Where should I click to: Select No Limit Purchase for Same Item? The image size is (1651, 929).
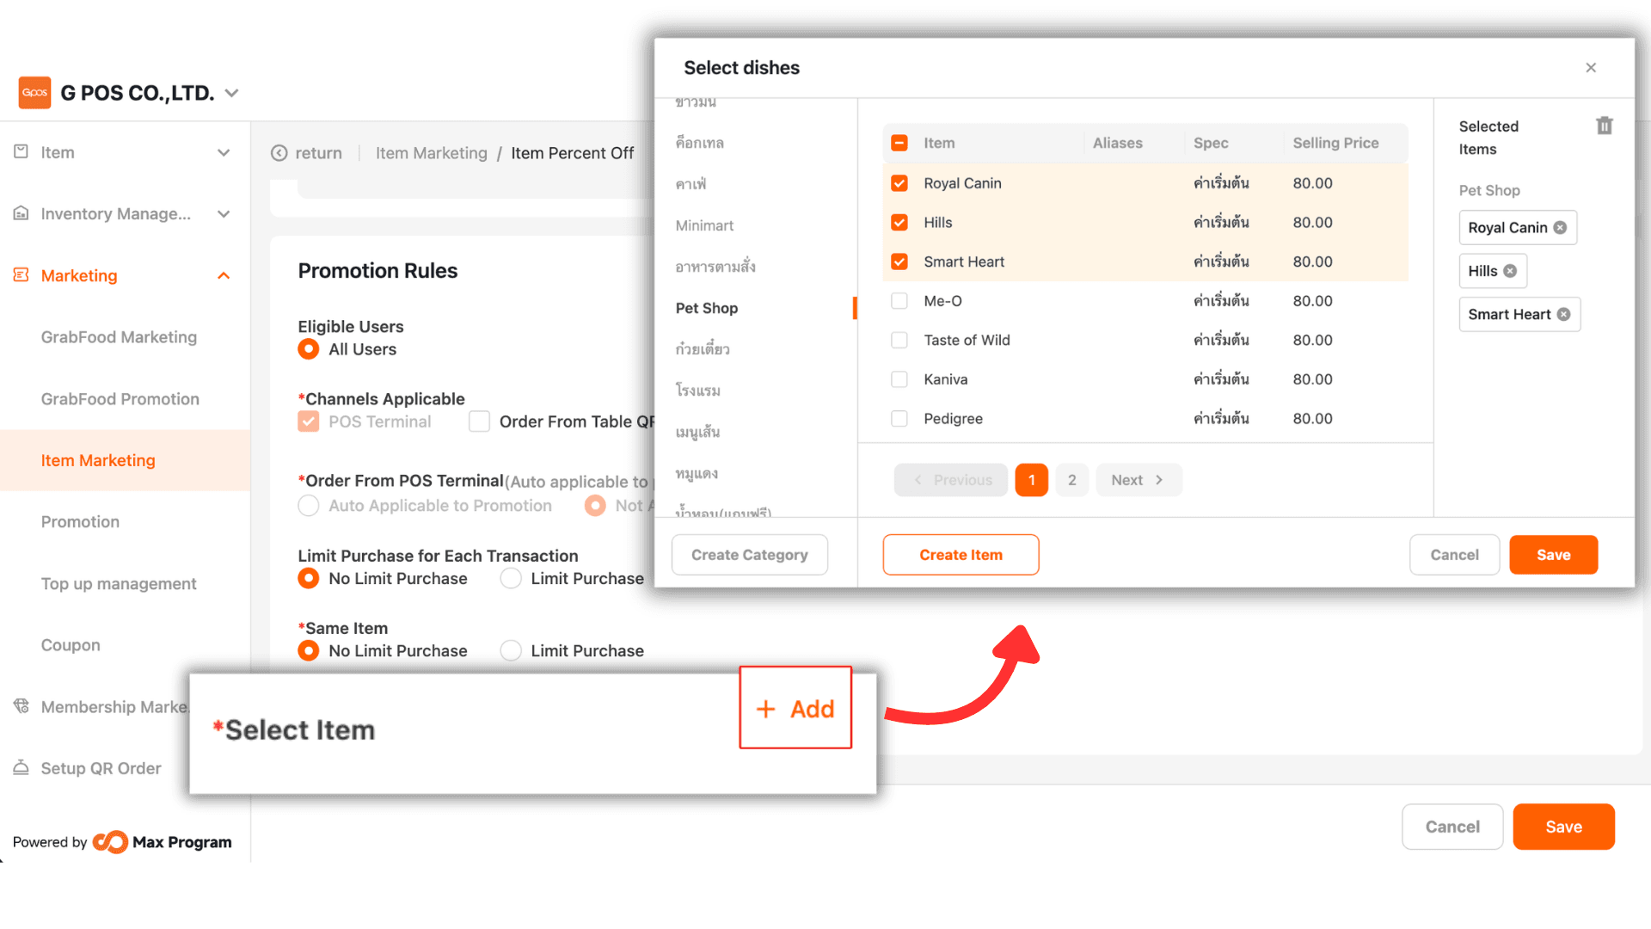pyautogui.click(x=308, y=651)
